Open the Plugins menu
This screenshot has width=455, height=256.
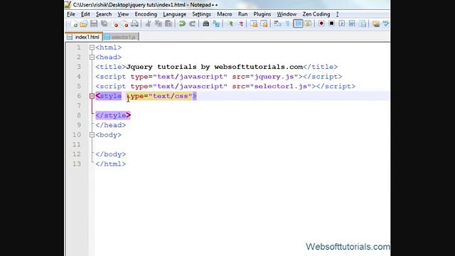[262, 14]
